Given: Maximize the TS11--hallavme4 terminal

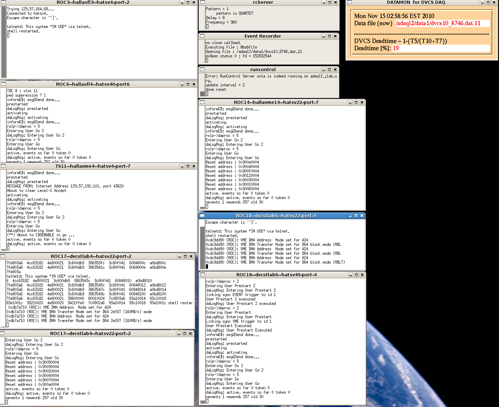Looking at the screenshot, I should pyautogui.click(x=188, y=166).
